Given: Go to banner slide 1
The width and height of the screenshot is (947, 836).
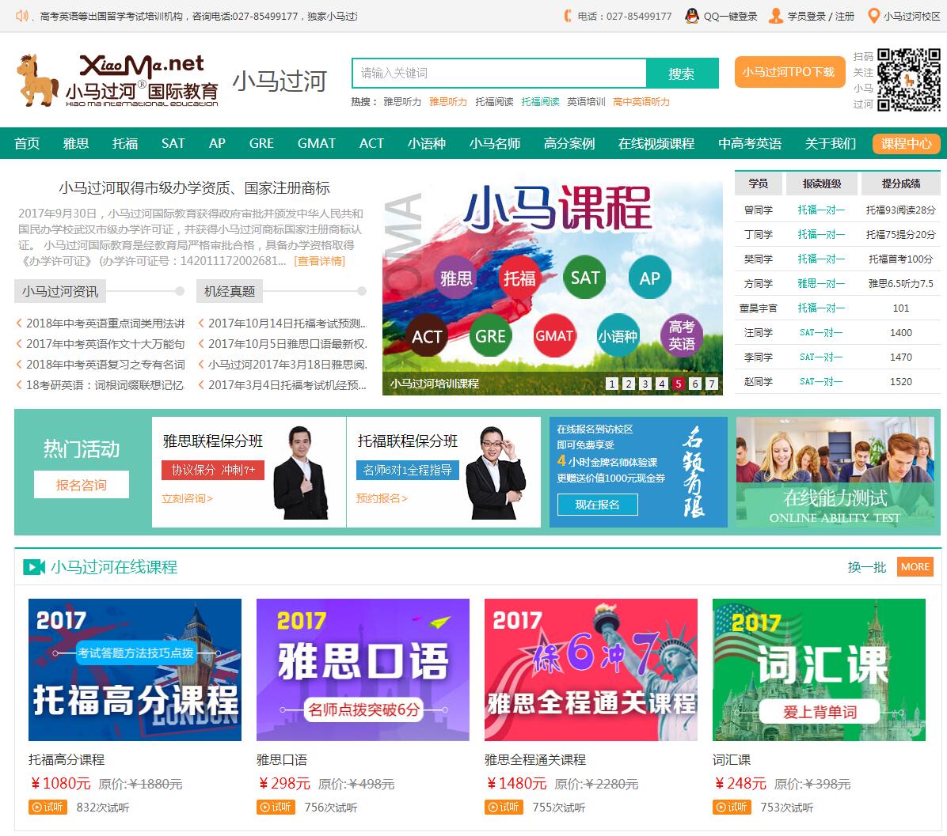Looking at the screenshot, I should (x=612, y=384).
